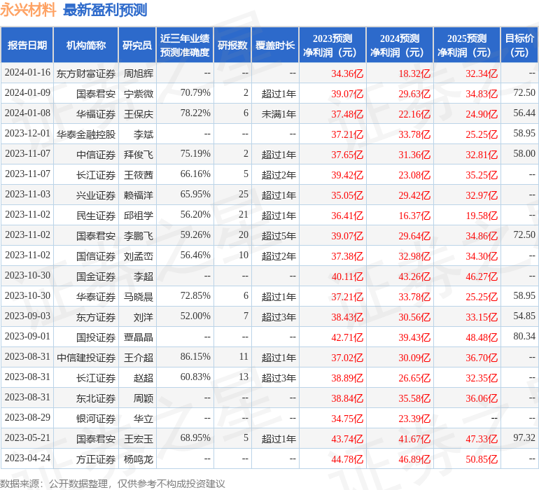539x490 pixels.
Task: Click the date 2024-01-16
Action: click(x=27, y=73)
